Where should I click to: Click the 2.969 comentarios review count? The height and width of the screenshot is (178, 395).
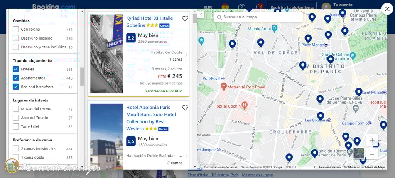pos(152,42)
